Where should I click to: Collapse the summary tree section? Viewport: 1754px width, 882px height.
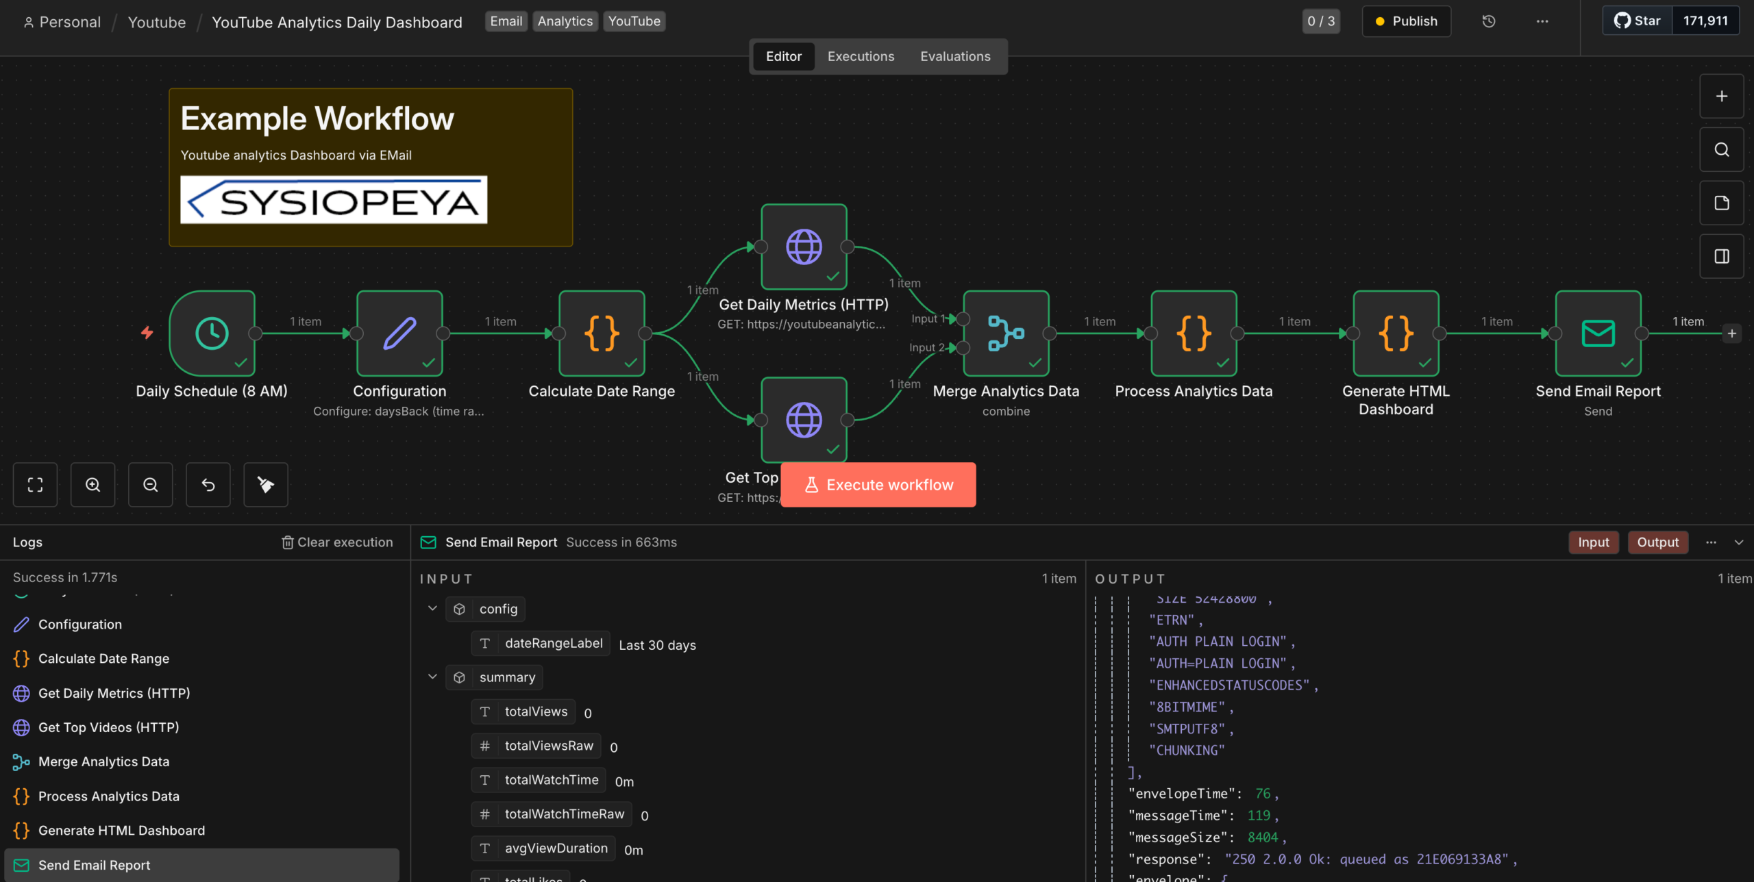(x=432, y=677)
